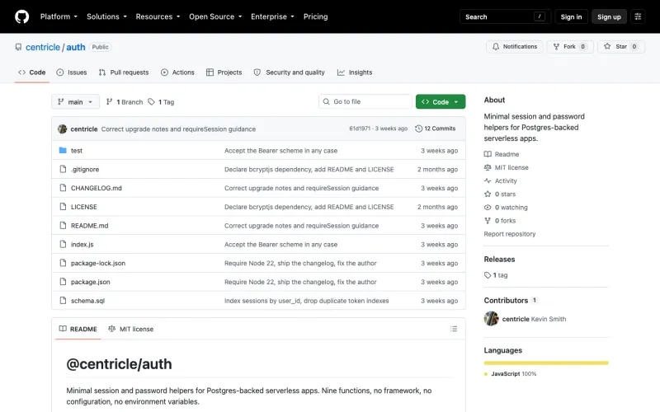Open latest commit message next to centricle
Screen dimensions: 660x412
[178, 129]
